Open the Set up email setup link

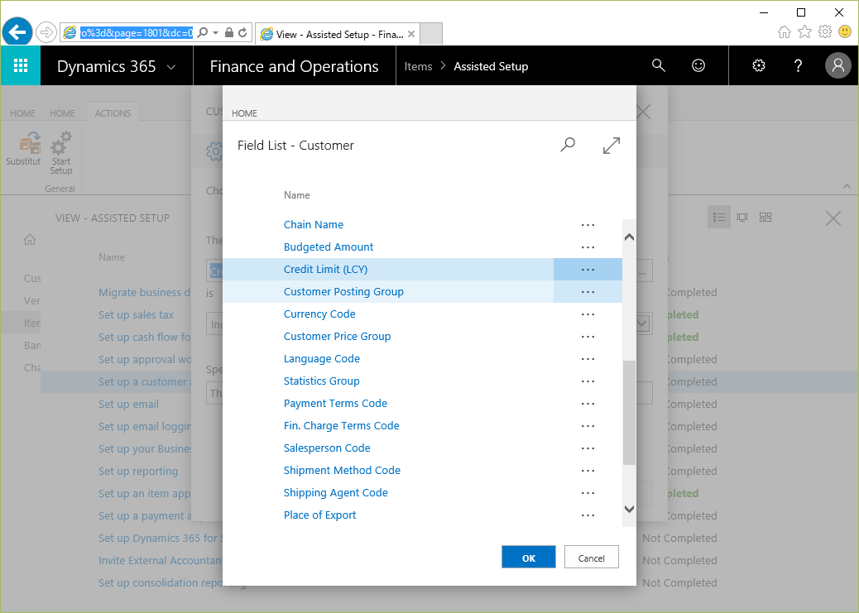pos(129,405)
